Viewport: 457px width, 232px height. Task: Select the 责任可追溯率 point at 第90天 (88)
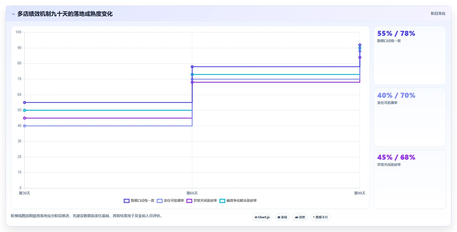[x=360, y=51]
